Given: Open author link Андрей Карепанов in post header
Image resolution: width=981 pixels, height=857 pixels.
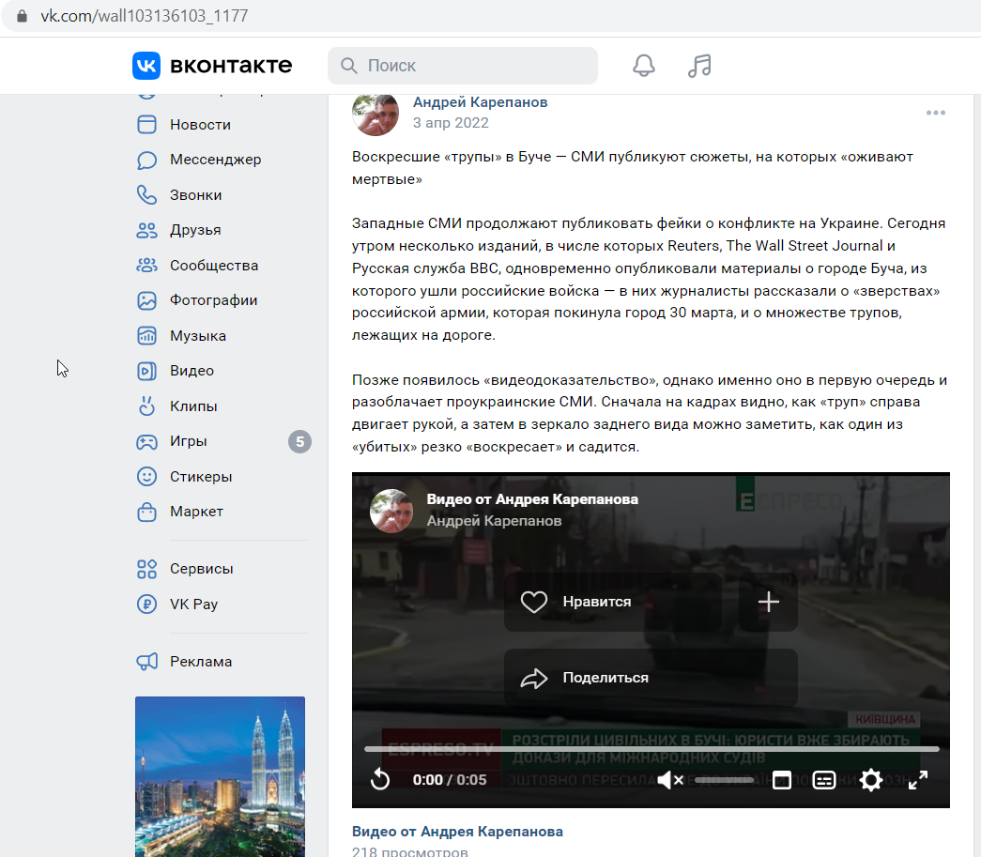Looking at the screenshot, I should pyautogui.click(x=480, y=102).
